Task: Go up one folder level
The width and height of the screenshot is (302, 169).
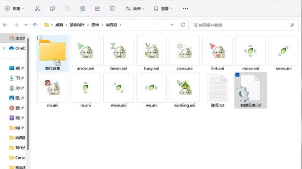Action: (x=34, y=25)
